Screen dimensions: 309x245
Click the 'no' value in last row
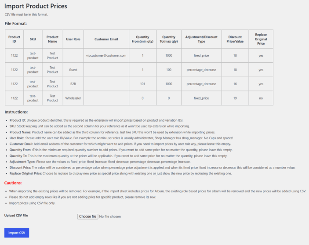[261, 98]
